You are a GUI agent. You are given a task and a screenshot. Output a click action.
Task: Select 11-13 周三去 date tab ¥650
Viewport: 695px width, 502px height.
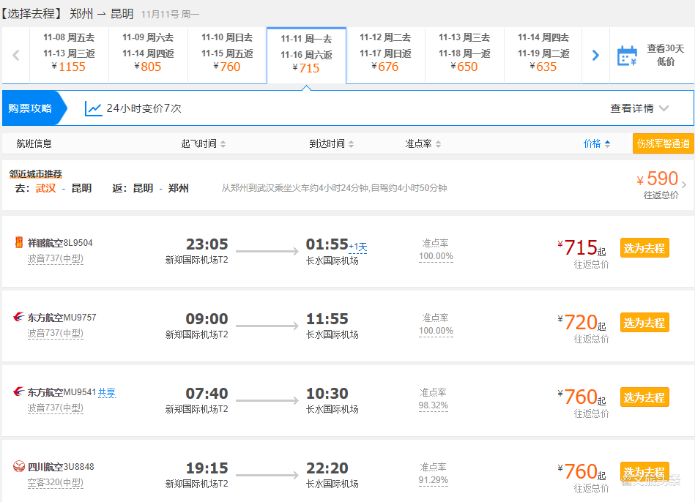click(464, 56)
